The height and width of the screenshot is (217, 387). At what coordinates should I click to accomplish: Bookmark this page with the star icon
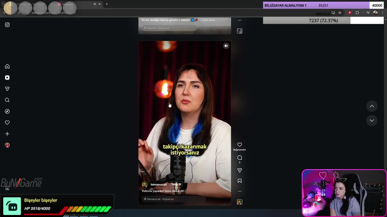(340, 13)
